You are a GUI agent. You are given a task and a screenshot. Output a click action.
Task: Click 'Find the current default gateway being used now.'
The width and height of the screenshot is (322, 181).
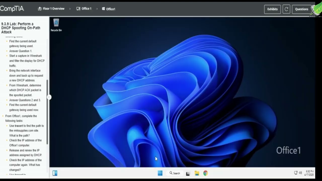click(x=24, y=107)
